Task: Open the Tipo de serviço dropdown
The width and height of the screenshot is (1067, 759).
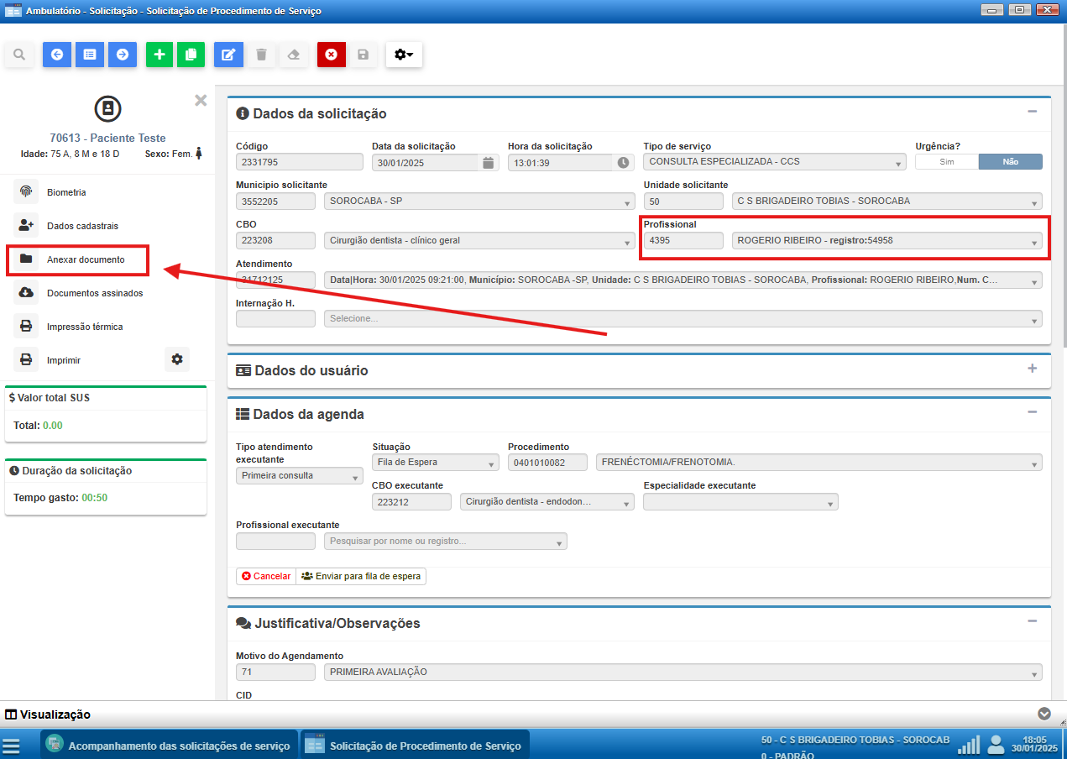Action: tap(774, 163)
